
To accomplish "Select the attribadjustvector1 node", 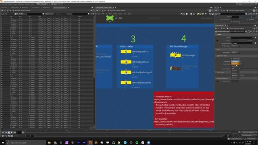I will (x=126, y=83).
